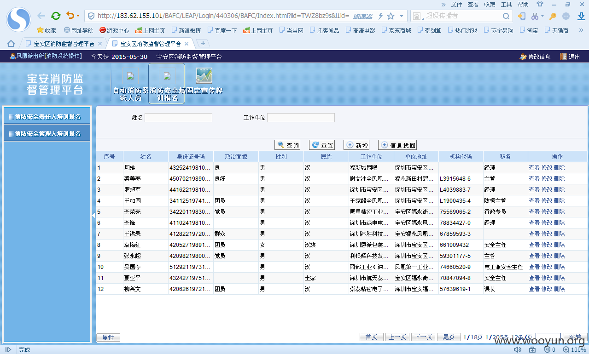
Task: Open the 查看 menu
Action: tap(473, 4)
